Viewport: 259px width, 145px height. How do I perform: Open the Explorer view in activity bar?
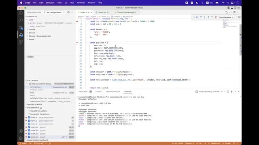[x=21, y=13]
